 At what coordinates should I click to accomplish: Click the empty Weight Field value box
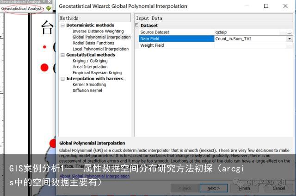tap(250, 45)
